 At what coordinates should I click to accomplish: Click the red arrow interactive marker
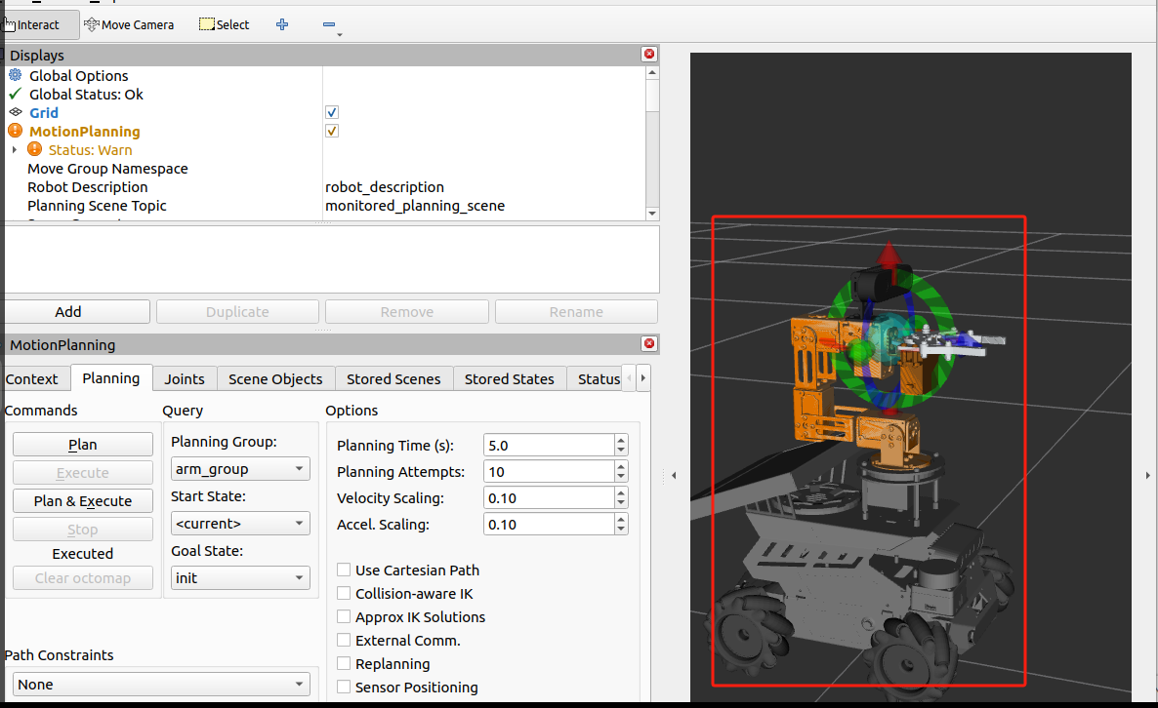click(889, 261)
